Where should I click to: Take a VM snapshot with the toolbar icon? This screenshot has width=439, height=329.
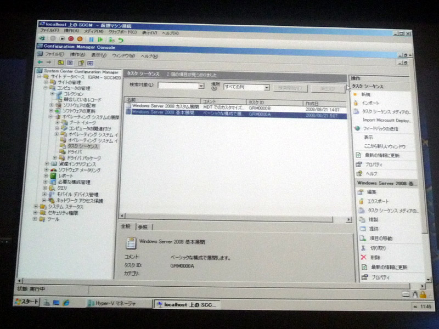point(111,40)
